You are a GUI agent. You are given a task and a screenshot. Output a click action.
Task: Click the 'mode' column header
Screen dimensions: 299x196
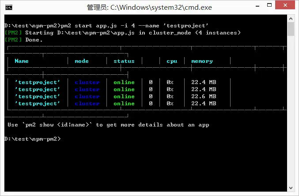[x=82, y=61]
